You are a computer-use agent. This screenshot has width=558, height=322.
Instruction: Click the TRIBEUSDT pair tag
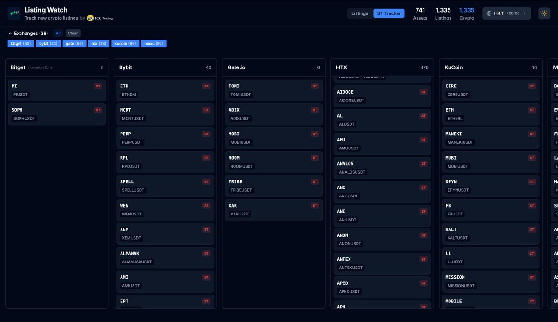click(241, 190)
